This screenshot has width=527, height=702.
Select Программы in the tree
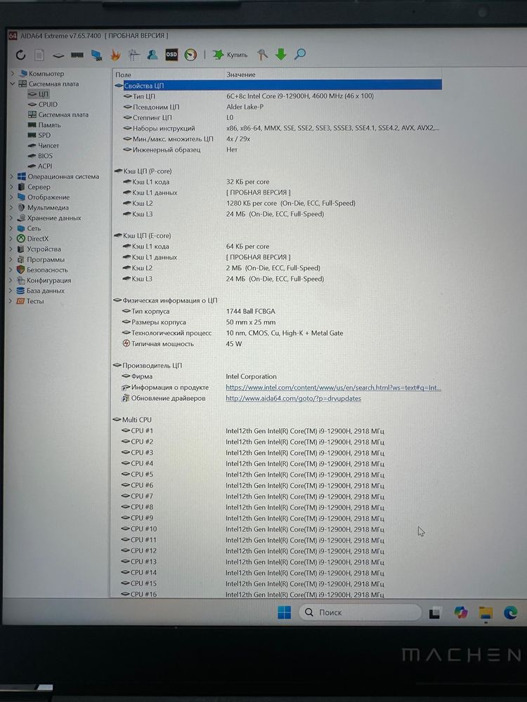coord(41,260)
